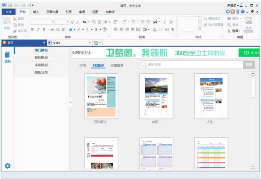Expand the styles gallery more arrow
The image size is (261, 179).
(200, 29)
